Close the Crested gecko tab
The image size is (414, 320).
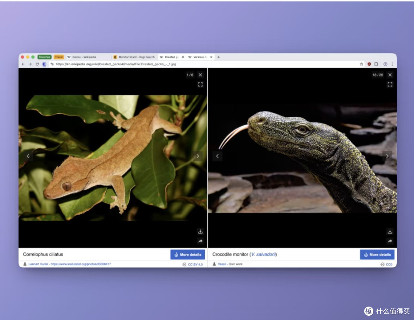click(x=183, y=57)
